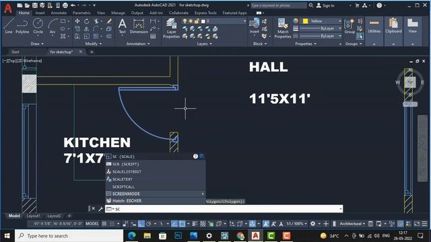Click the AutoCAD application menu logo
431x242 pixels.
[8, 8]
